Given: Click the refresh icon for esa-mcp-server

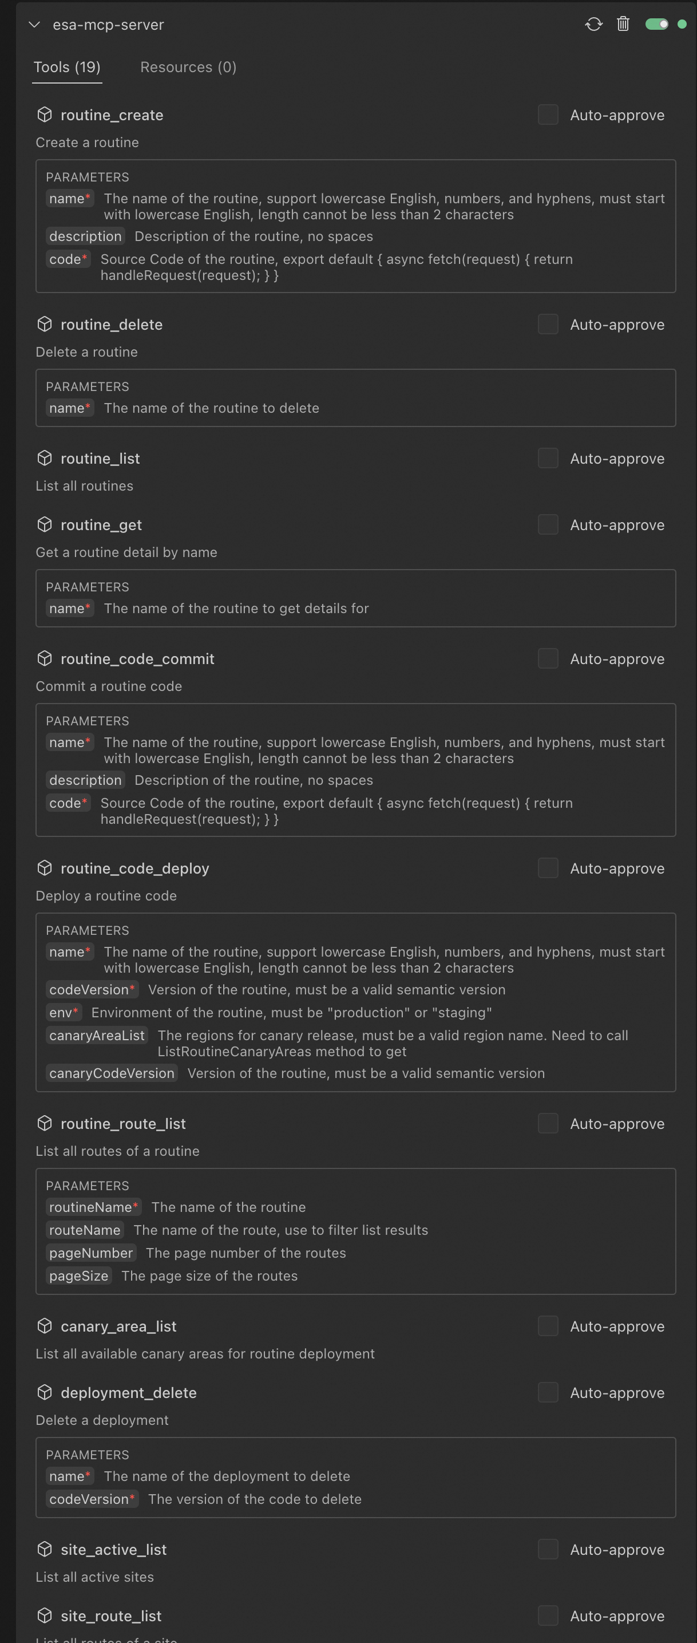Looking at the screenshot, I should (x=593, y=24).
